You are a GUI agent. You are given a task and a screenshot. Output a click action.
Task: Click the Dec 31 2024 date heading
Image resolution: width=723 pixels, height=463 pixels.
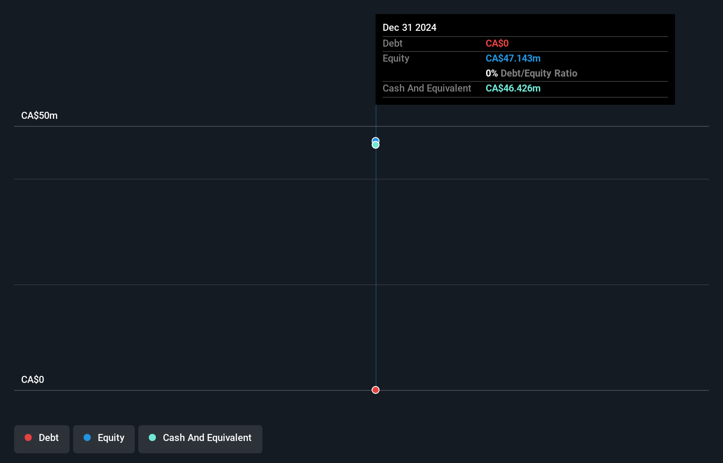pos(409,28)
